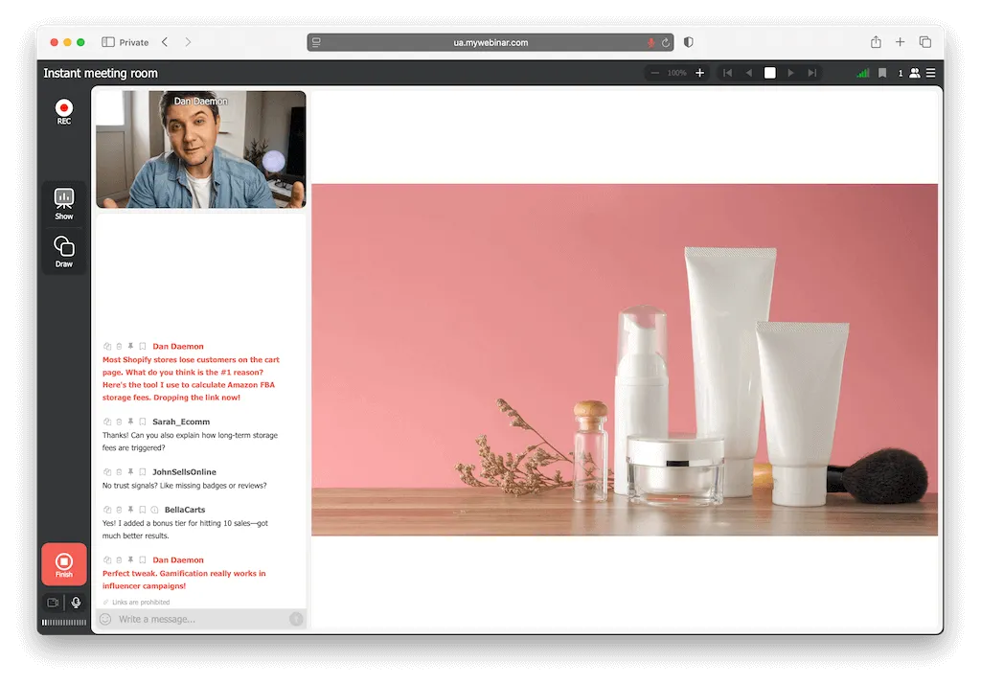Screen dimensions: 981x684
Task: Click the bookmark icon in top bar
Action: [882, 73]
